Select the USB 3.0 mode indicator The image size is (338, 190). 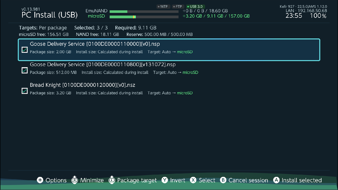point(195,7)
